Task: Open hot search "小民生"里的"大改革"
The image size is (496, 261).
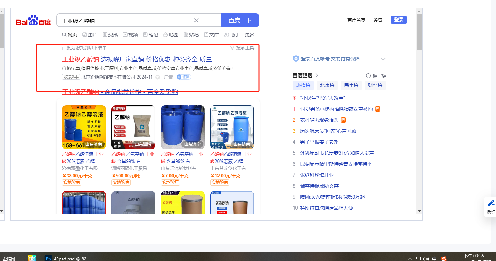Action: (x=322, y=98)
